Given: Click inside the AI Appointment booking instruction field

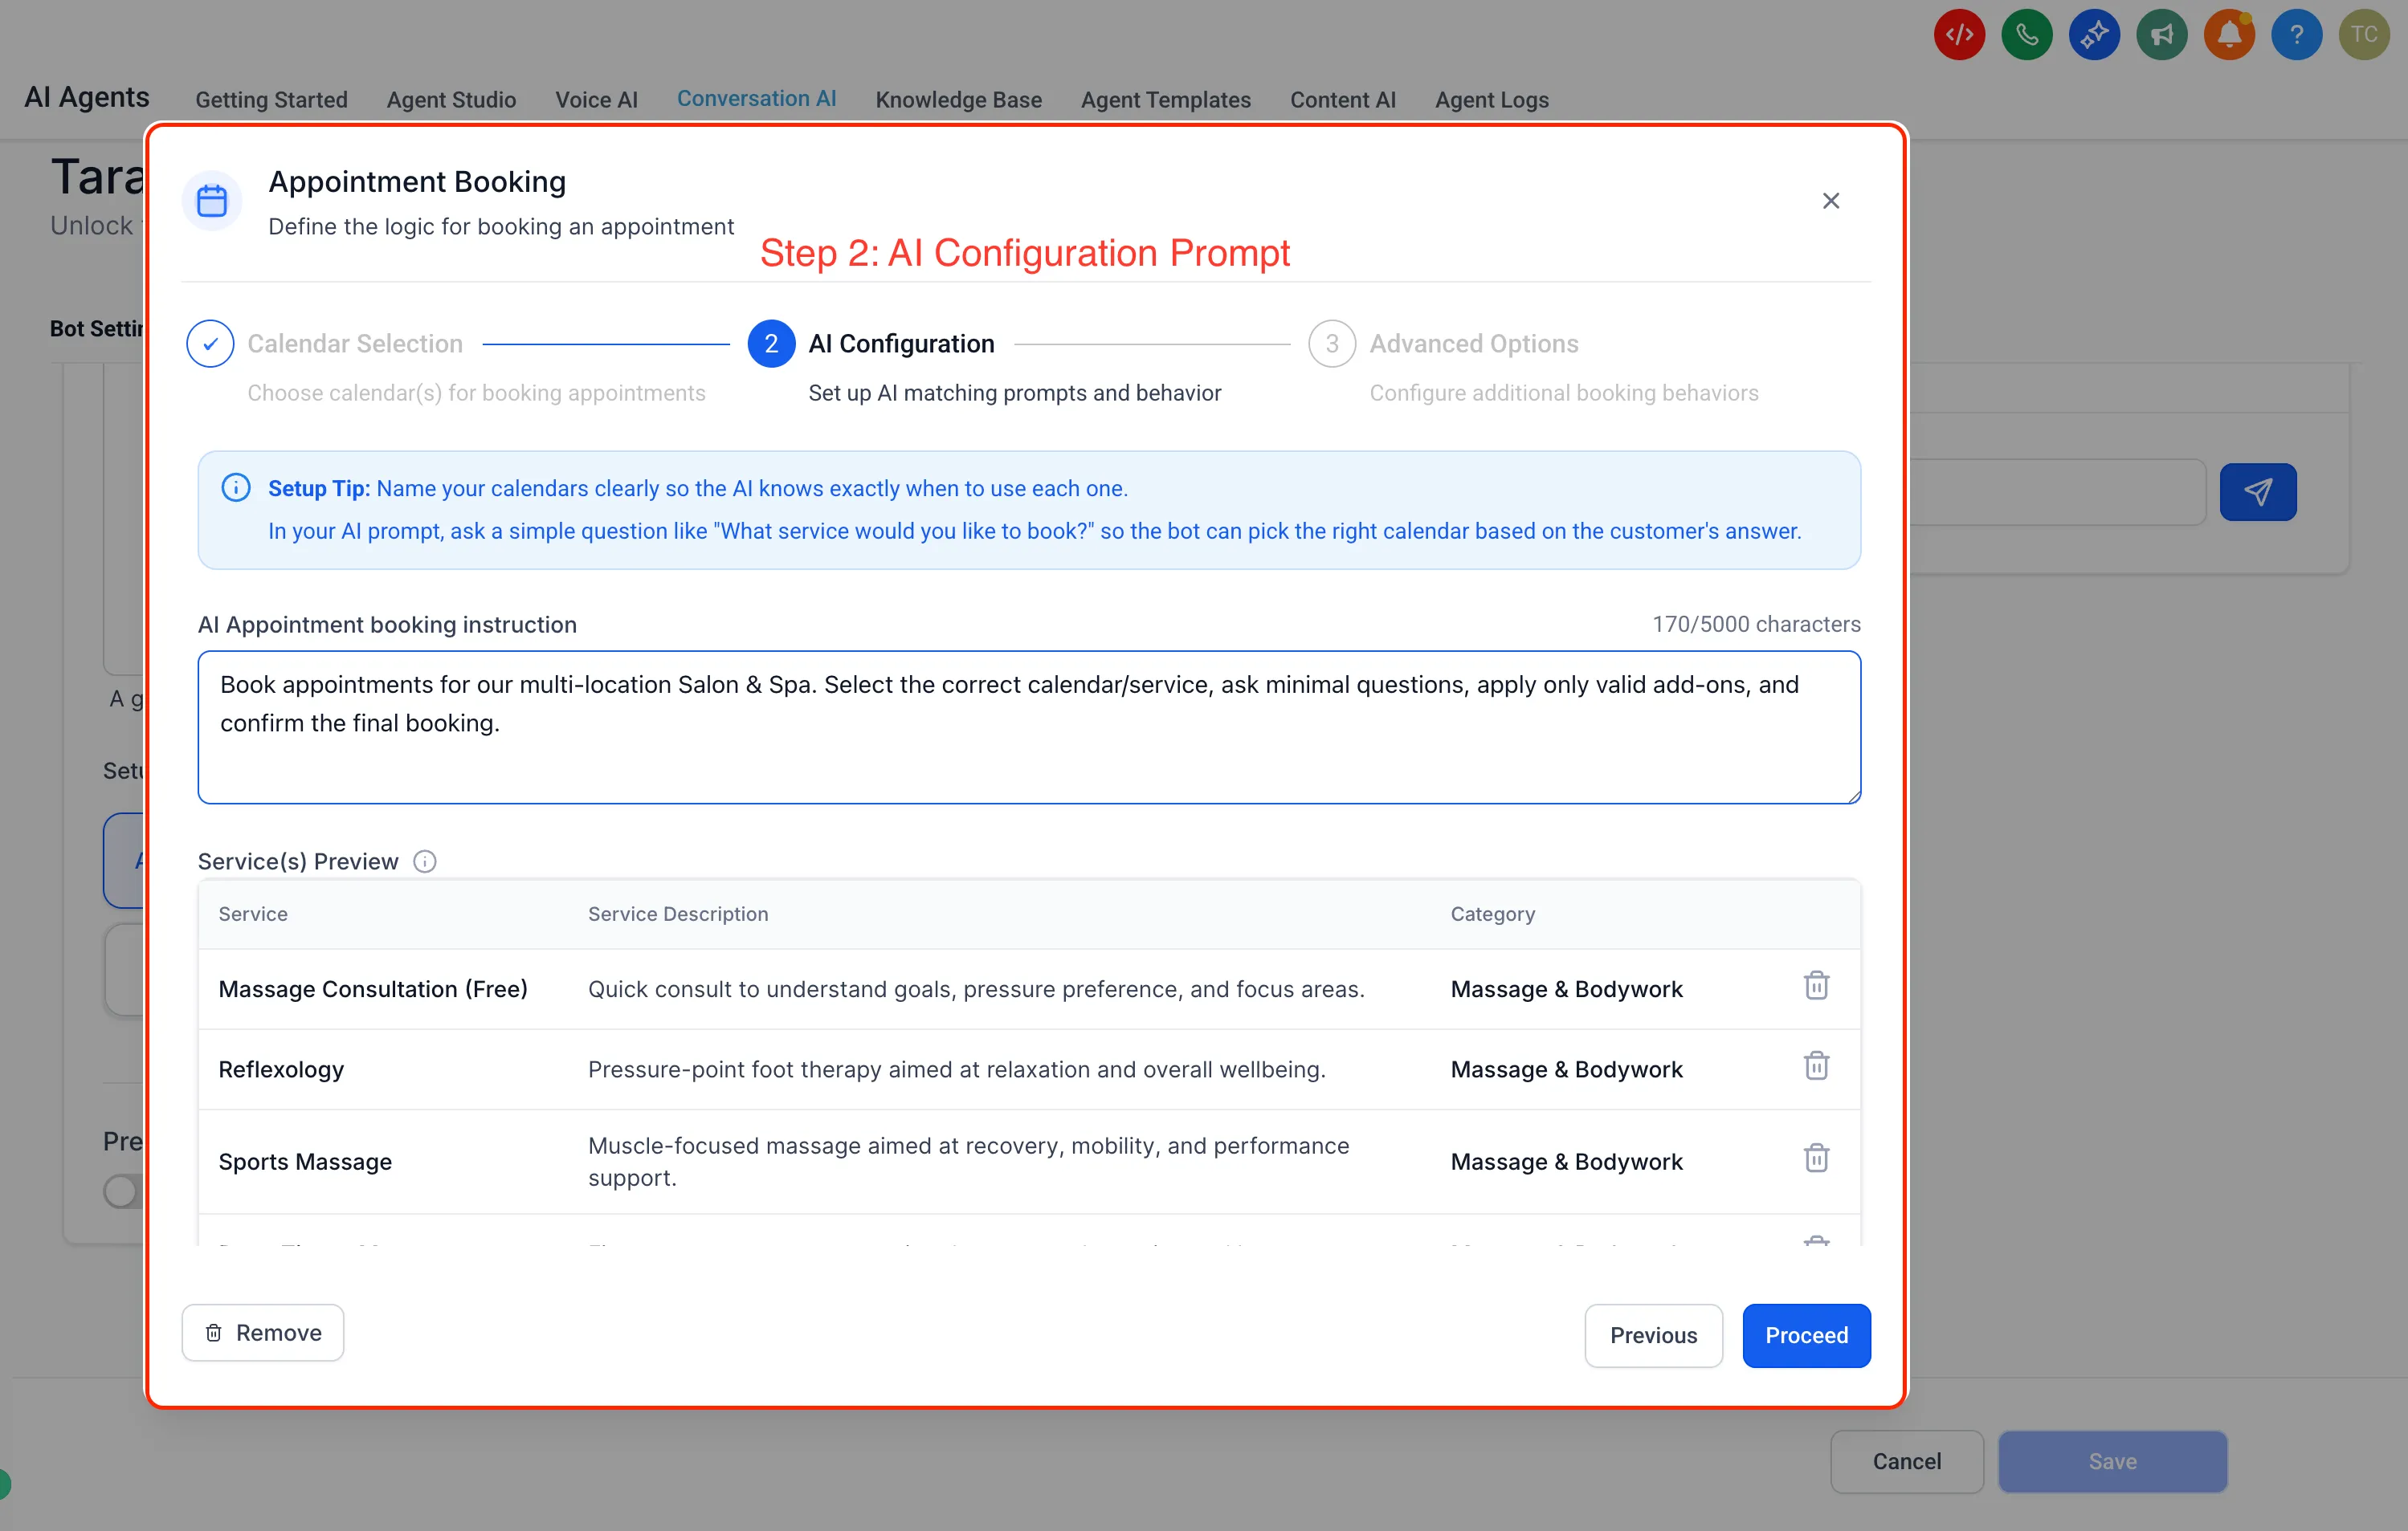Looking at the screenshot, I should click(x=1028, y=727).
